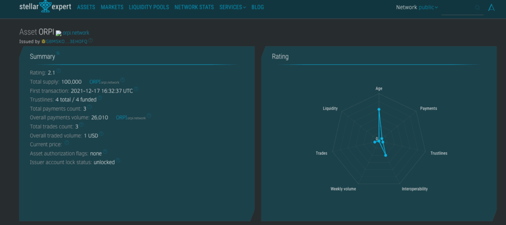
Task: Open the ASSETS menu item
Action: click(86, 7)
